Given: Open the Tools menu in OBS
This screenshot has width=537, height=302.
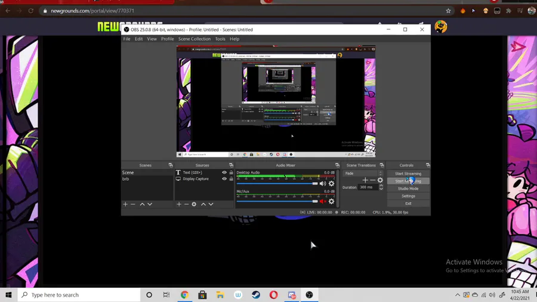Looking at the screenshot, I should pyautogui.click(x=220, y=39).
